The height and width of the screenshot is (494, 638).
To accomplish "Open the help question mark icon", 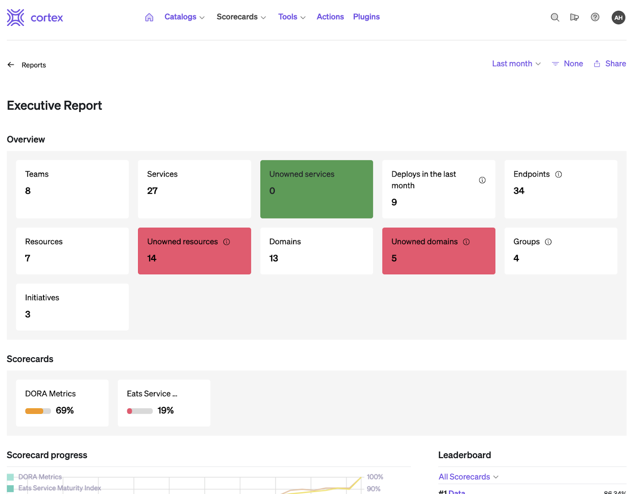I will click(595, 17).
